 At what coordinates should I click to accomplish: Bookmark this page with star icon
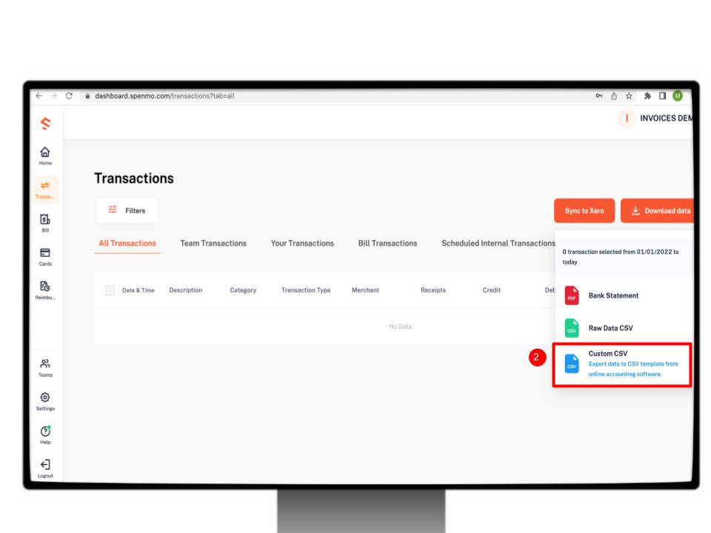(629, 95)
